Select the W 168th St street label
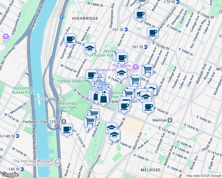This screenshot has height=178, width=222. coord(95,4)
